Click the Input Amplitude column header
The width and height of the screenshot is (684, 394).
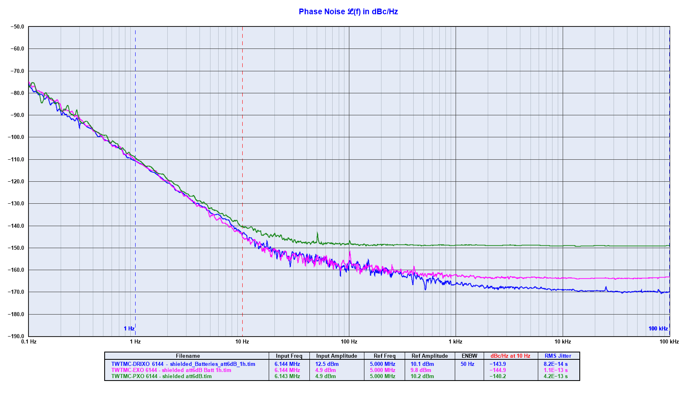tap(337, 356)
